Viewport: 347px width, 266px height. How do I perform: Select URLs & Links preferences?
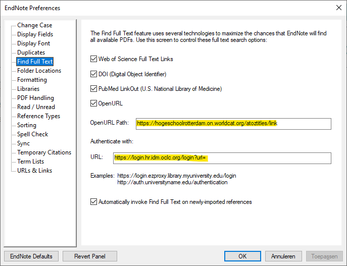click(x=34, y=171)
